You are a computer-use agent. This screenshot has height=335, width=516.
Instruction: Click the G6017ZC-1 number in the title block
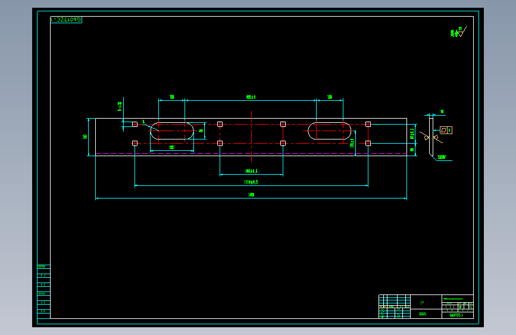pyautogui.click(x=456, y=315)
